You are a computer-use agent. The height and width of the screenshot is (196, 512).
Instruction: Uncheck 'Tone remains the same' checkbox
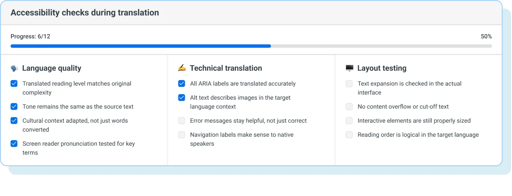[14, 107]
